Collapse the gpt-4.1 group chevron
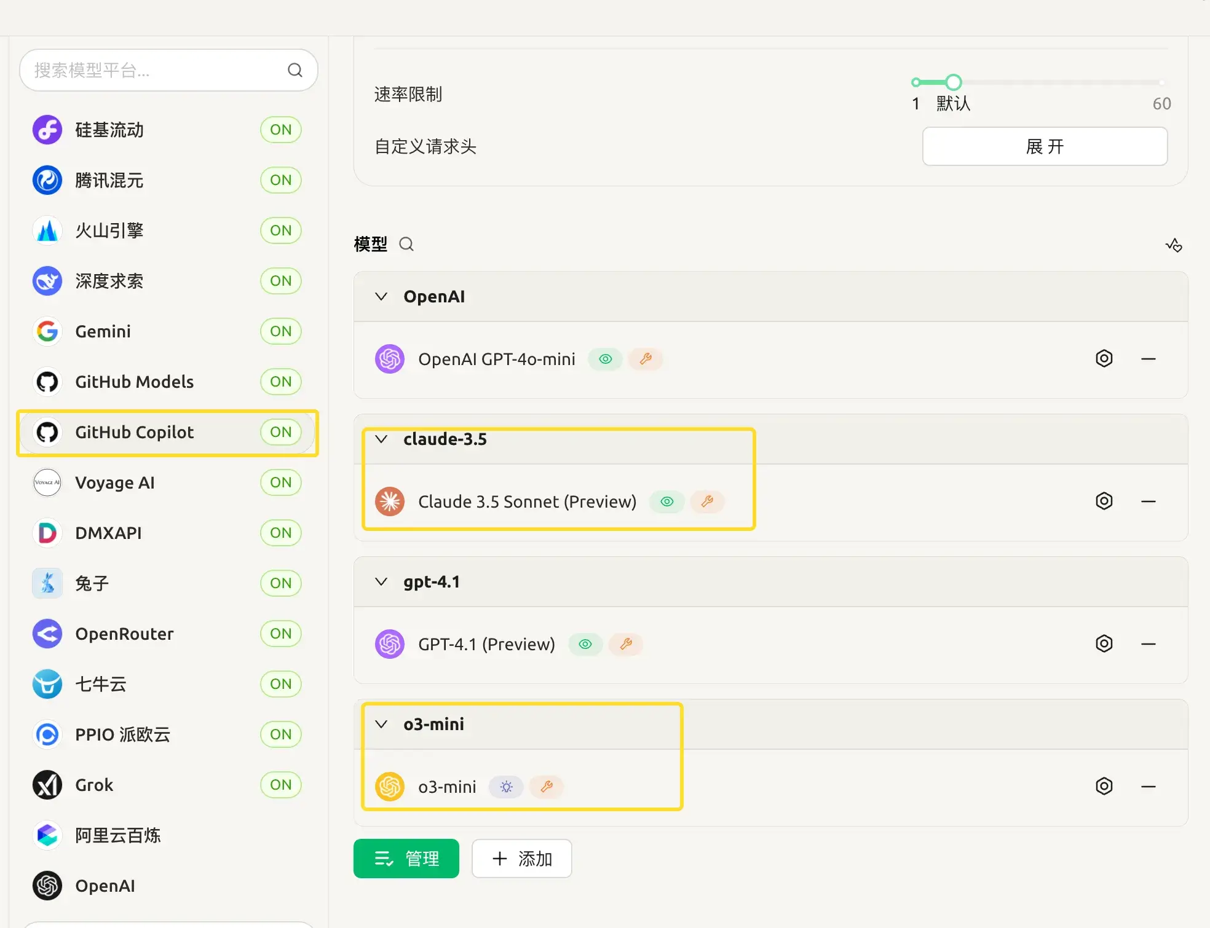Screen dimensions: 1210x928 381,582
